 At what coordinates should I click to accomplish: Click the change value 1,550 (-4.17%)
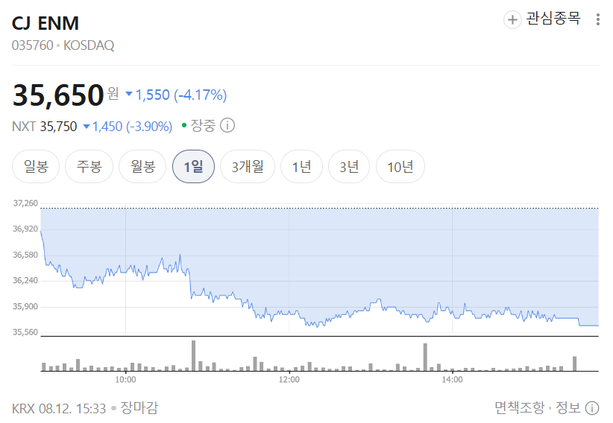tap(176, 95)
